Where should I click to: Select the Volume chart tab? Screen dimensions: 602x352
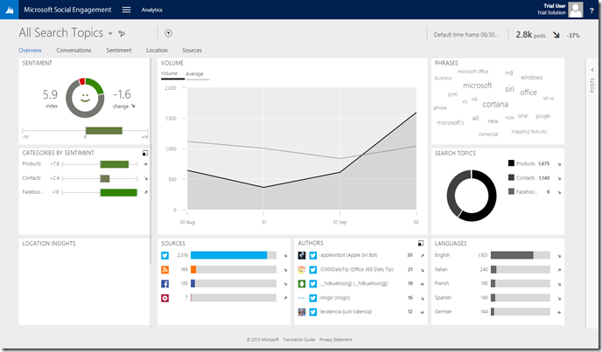click(170, 73)
